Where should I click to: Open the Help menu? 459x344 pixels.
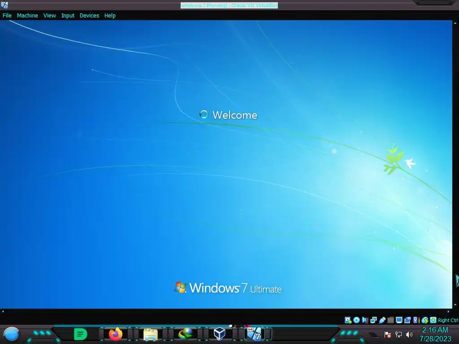[x=110, y=16]
